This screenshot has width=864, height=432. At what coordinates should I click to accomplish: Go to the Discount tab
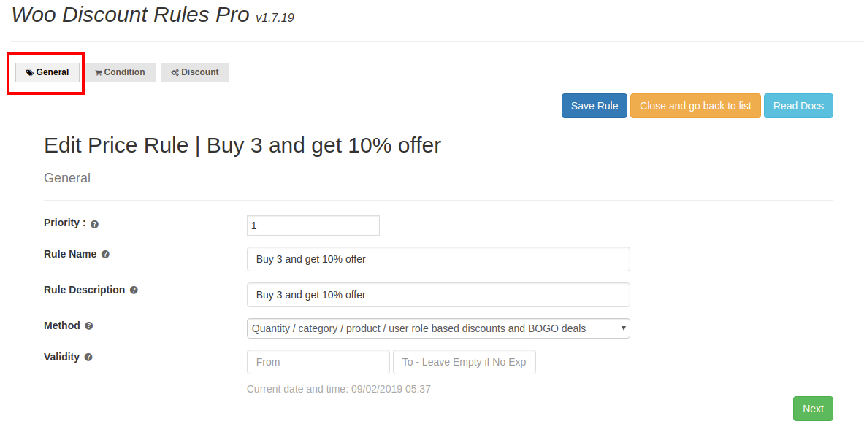(195, 72)
